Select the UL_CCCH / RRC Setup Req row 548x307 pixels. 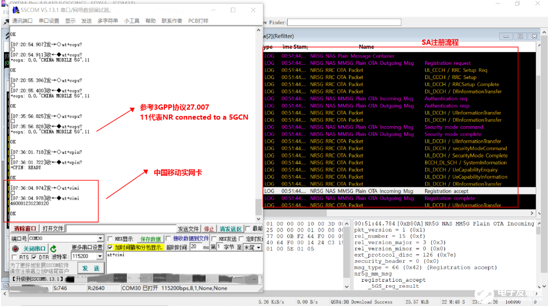(399, 70)
